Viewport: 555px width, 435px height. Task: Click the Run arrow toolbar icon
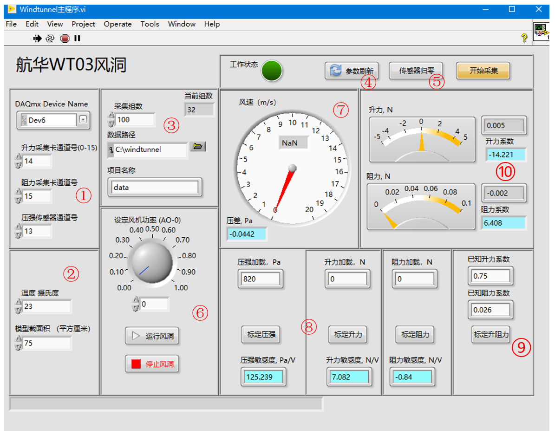coord(37,39)
